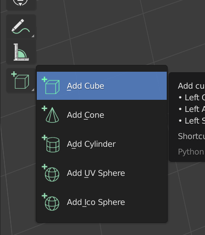Image resolution: width=205 pixels, height=235 pixels.
Task: Select the Add Cube toolbar tool
Action: (x=21, y=80)
